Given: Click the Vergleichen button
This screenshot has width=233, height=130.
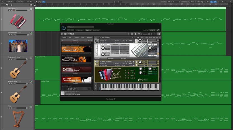Looking at the screenshot, I should tap(79, 30).
